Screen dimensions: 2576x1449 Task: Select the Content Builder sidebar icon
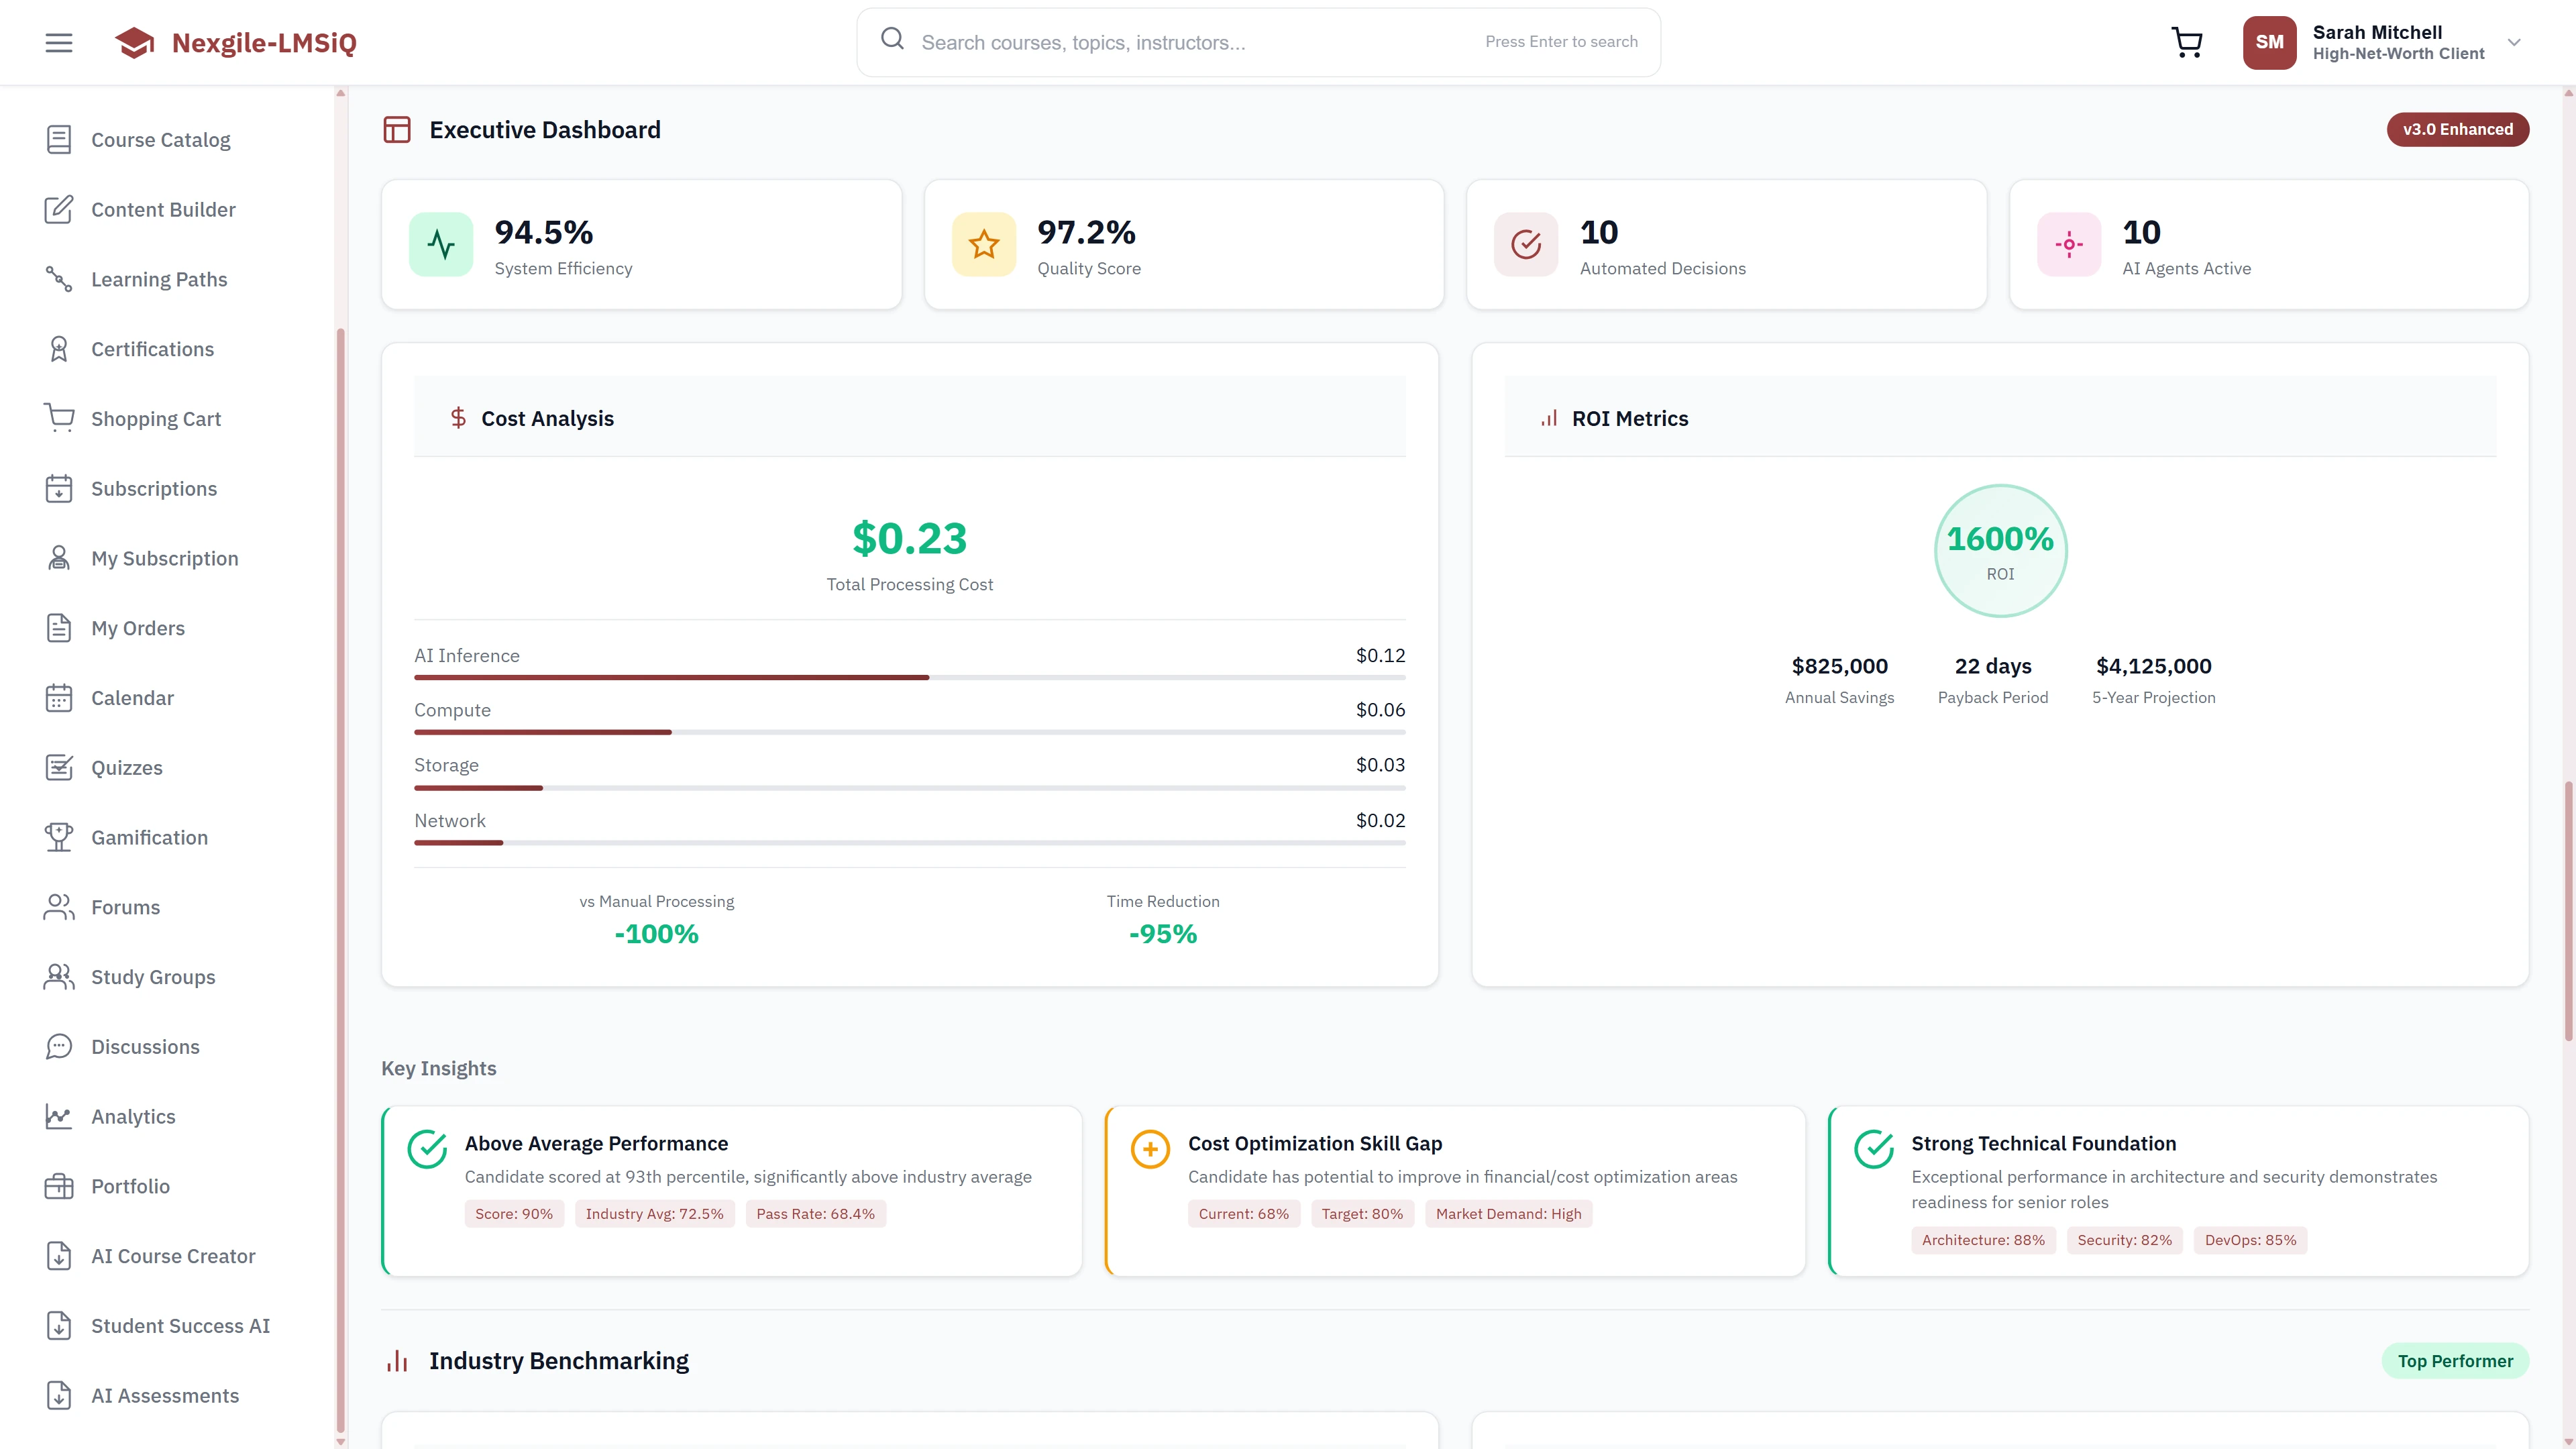click(x=58, y=209)
